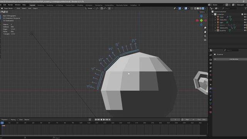Screen dimensions: 247x139
Task: Toggle snapping magnet in header
Action: 102,8
